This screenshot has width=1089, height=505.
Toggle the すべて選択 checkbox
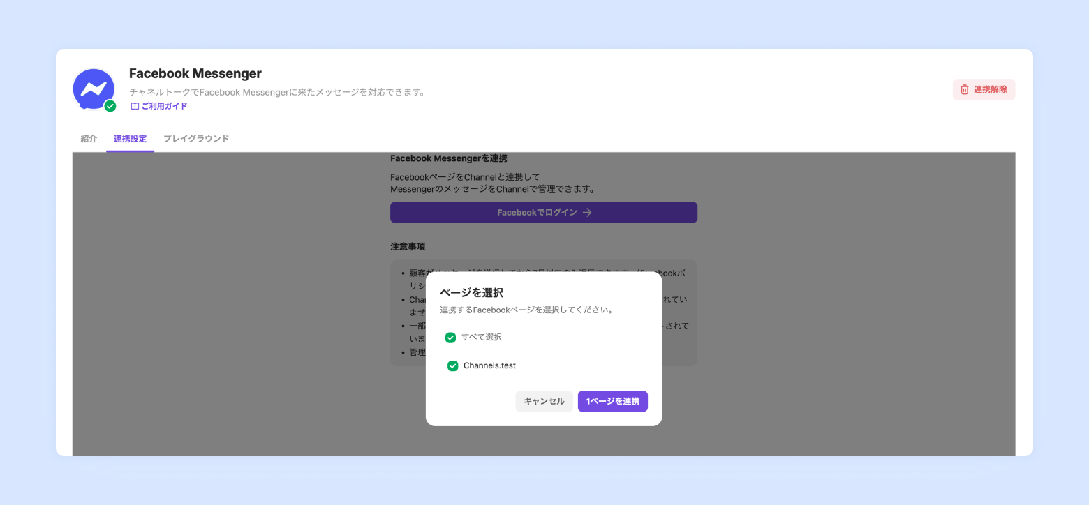tap(450, 338)
